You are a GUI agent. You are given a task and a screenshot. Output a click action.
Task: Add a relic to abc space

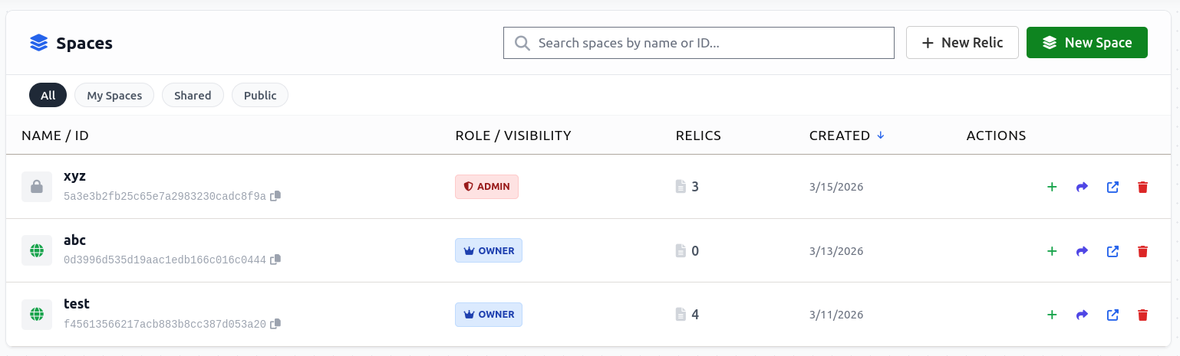coord(1052,251)
